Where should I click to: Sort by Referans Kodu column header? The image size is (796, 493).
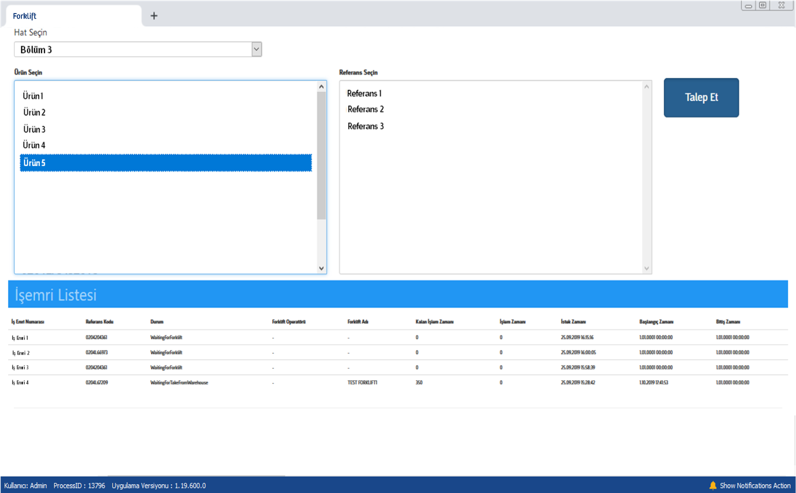point(99,321)
